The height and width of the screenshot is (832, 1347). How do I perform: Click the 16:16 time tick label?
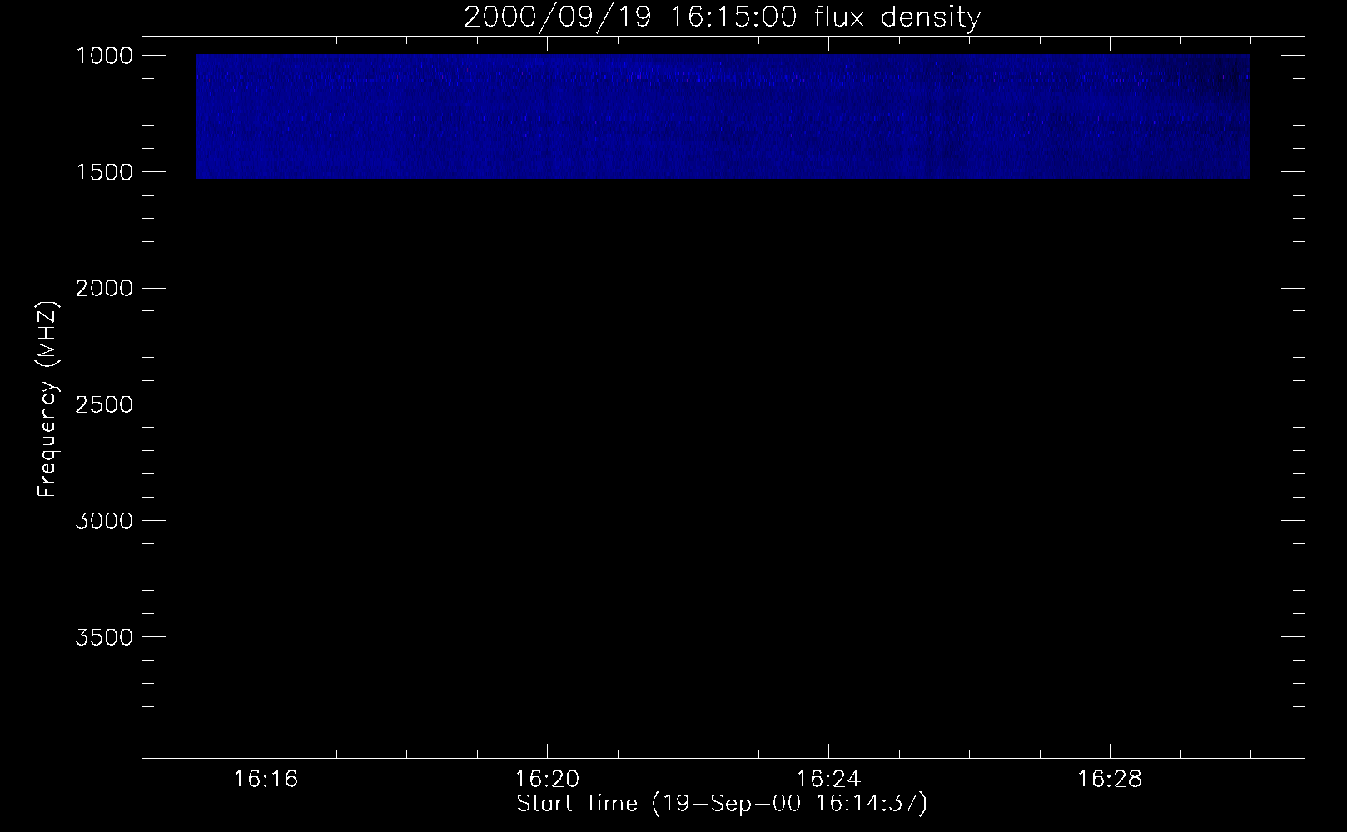coord(266,780)
